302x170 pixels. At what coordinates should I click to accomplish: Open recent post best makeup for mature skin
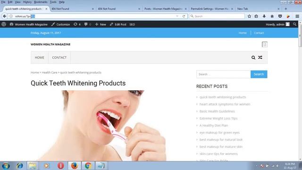[221, 147]
